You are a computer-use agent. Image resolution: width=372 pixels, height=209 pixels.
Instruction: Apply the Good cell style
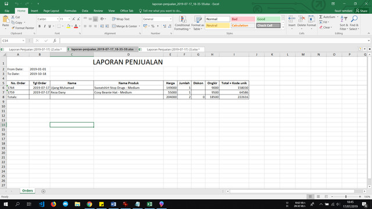coord(268,19)
